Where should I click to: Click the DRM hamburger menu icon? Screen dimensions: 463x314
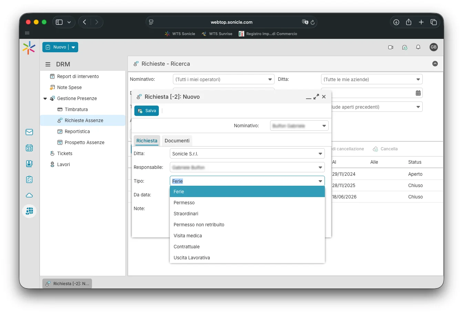pyautogui.click(x=48, y=64)
